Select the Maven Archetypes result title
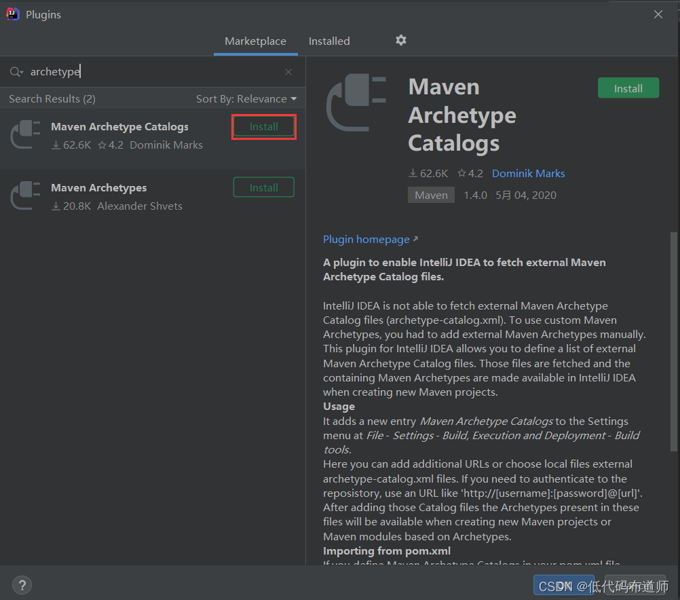 (x=99, y=188)
